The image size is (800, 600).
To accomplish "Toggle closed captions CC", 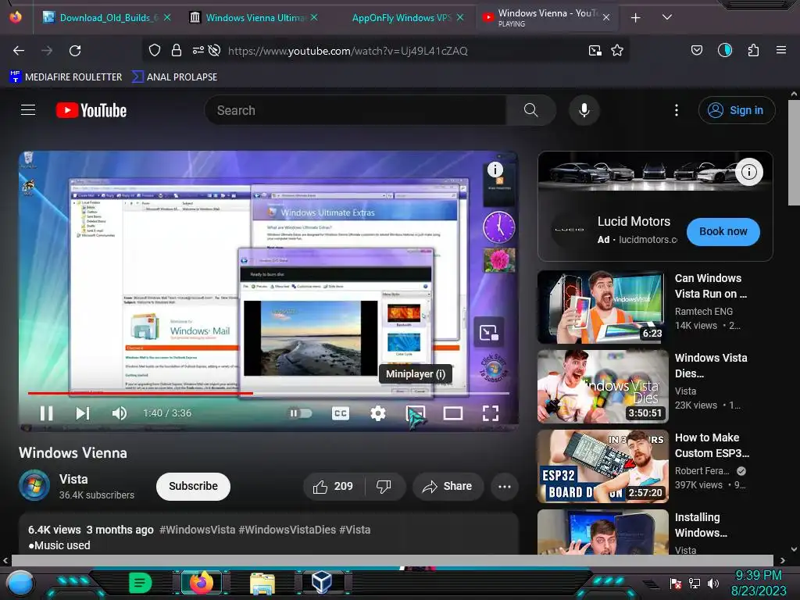I will pyautogui.click(x=341, y=413).
